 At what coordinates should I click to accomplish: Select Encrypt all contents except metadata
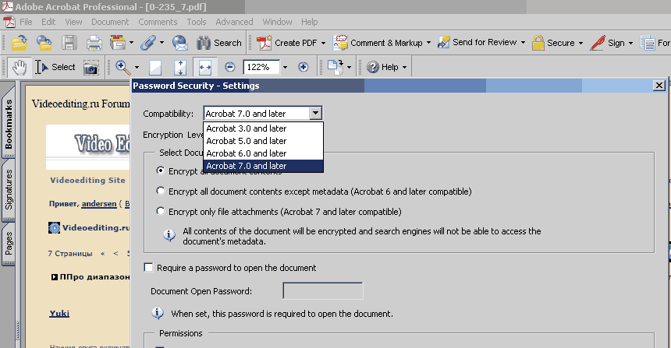(161, 191)
